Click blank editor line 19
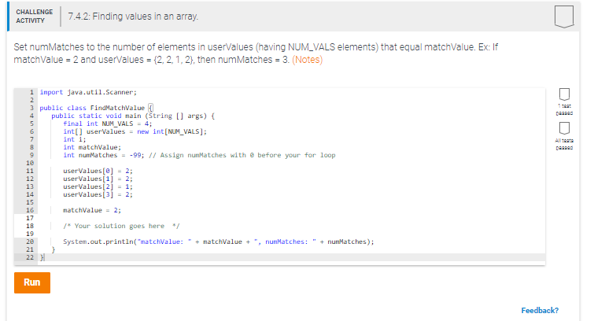Viewport: 594px width, 321px height. (x=291, y=234)
